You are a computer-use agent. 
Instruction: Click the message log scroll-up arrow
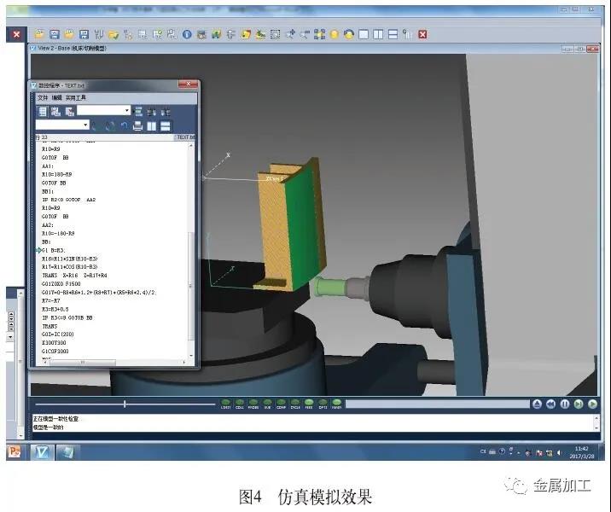point(596,418)
